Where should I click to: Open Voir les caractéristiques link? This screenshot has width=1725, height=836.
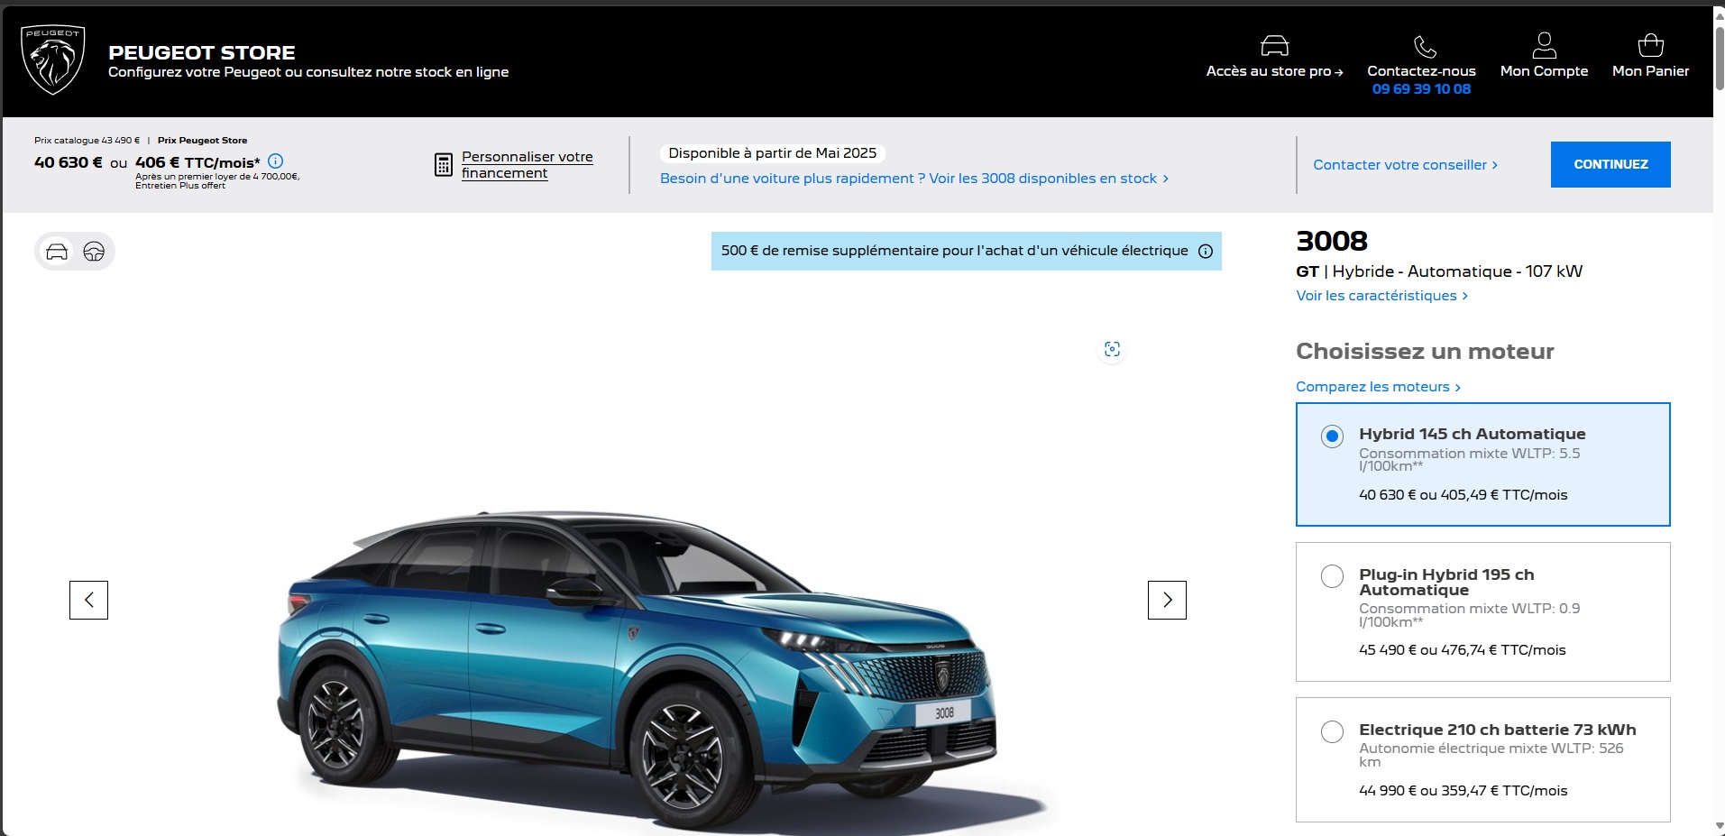(1381, 296)
